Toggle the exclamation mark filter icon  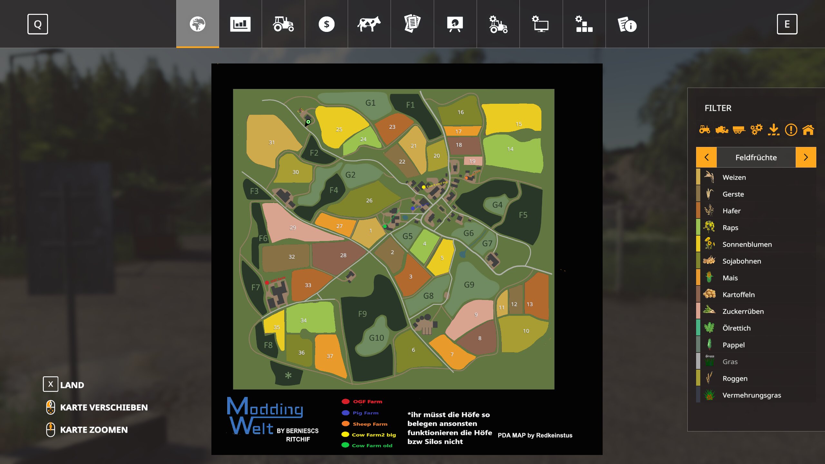point(791,130)
